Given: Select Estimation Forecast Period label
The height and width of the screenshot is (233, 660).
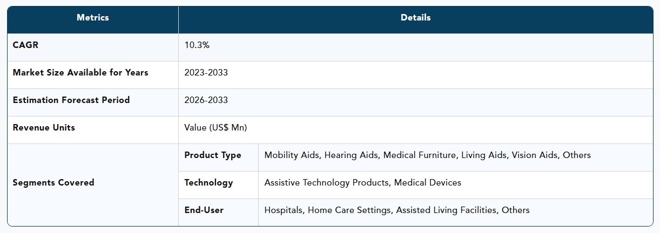Looking at the screenshot, I should pyautogui.click(x=71, y=100).
